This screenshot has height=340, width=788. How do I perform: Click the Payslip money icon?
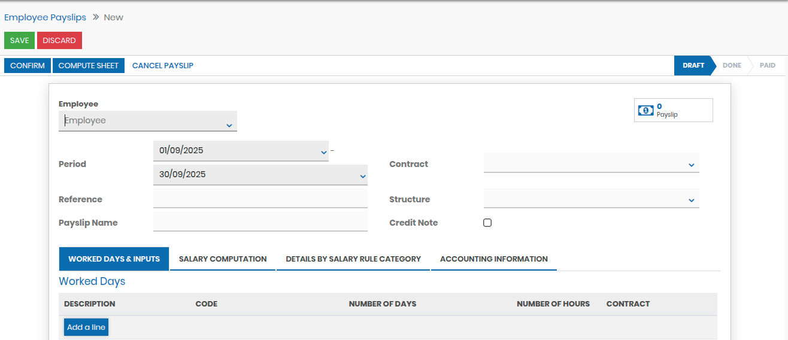pyautogui.click(x=645, y=110)
